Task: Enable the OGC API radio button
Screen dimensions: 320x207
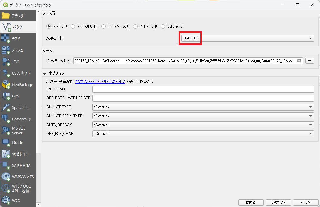Action: [163, 26]
